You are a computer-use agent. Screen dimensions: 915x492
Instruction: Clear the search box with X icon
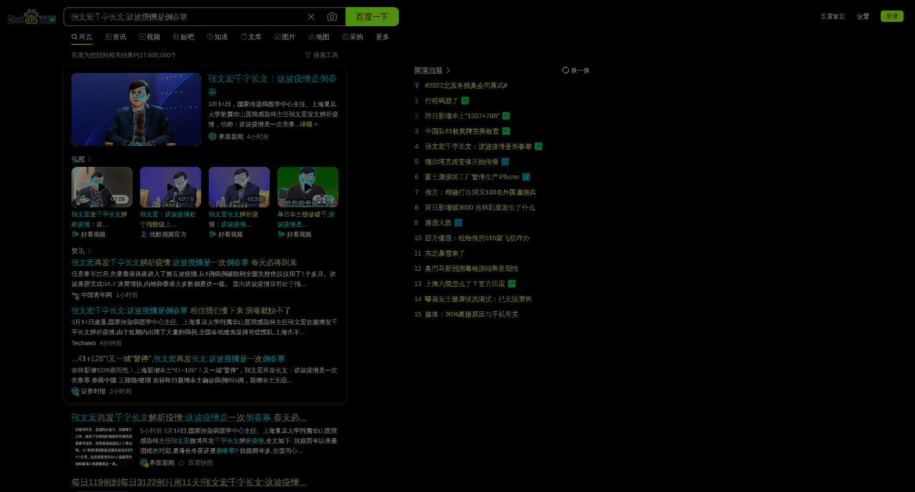point(311,17)
